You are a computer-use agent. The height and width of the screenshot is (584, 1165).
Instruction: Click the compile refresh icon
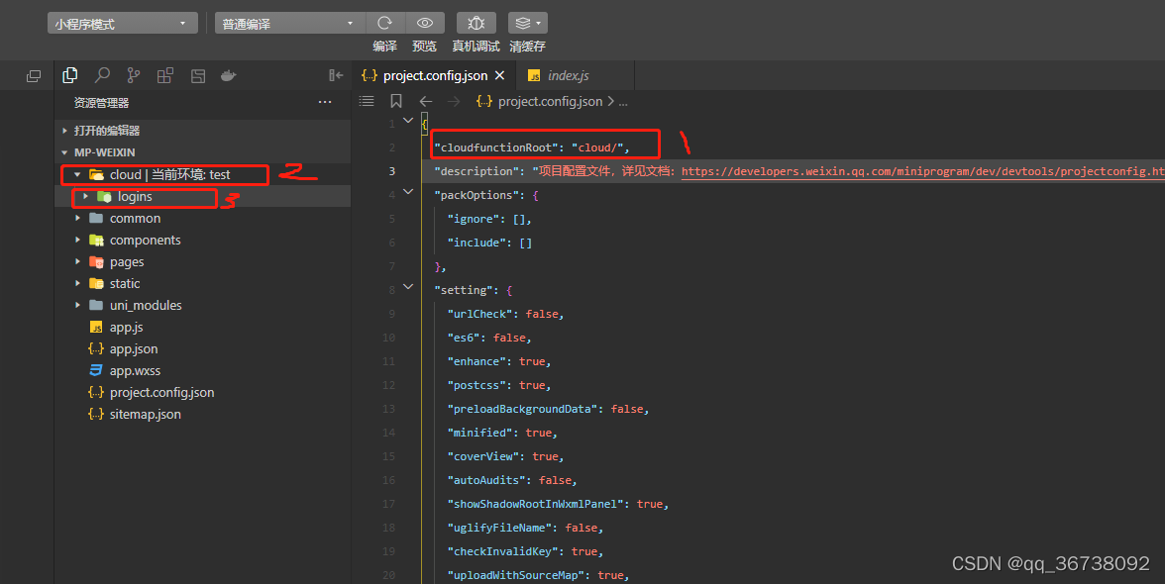384,23
